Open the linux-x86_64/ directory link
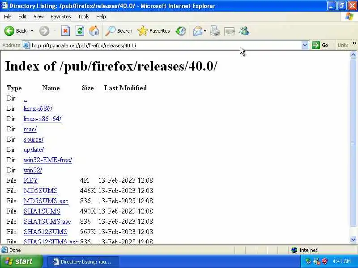The image size is (358, 268). tap(43, 119)
